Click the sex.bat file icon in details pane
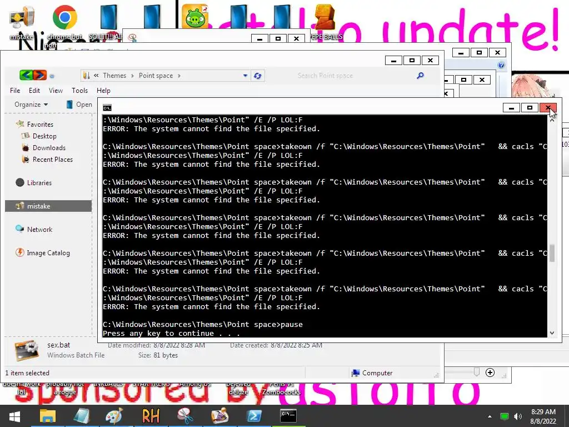This screenshot has height=427, width=569. [27, 351]
